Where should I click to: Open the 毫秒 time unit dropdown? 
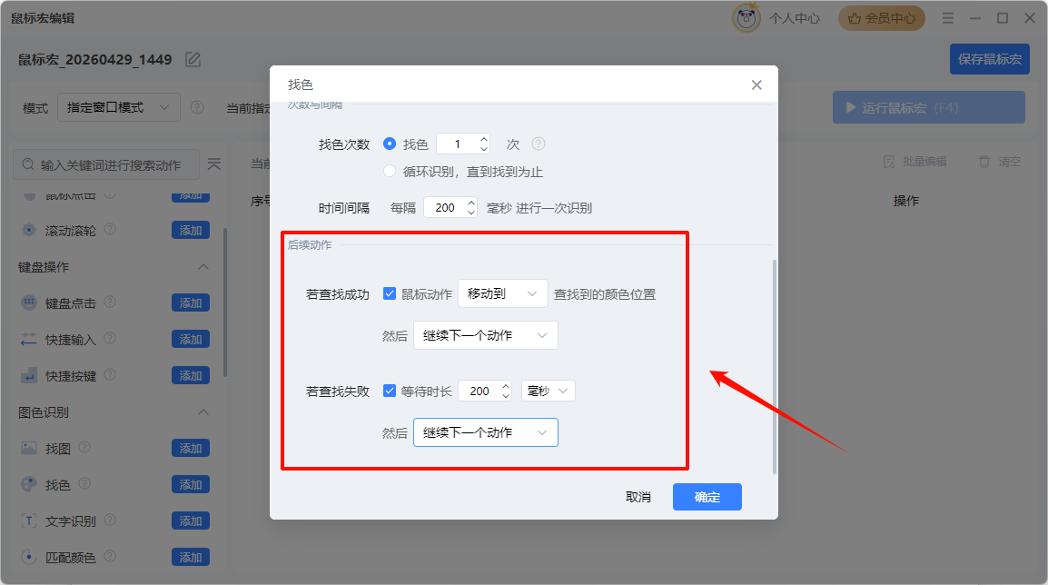[549, 390]
